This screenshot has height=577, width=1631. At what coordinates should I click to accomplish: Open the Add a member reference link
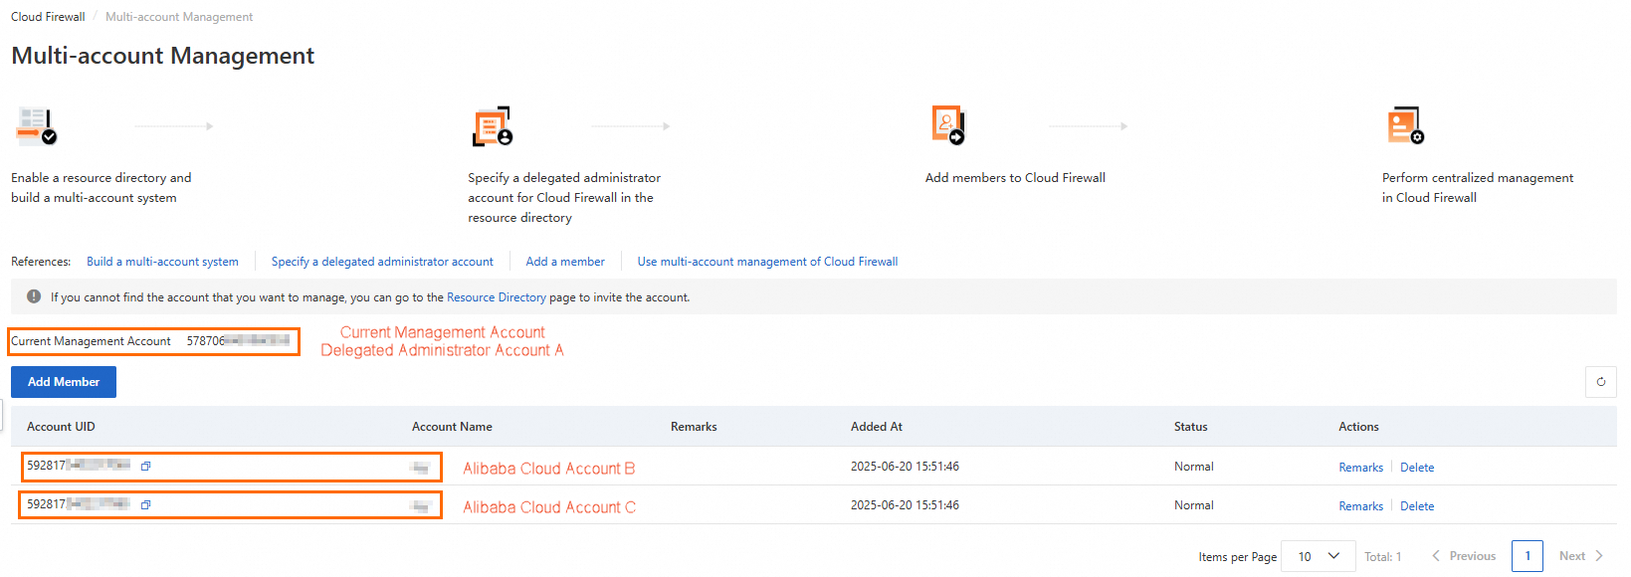(x=565, y=262)
